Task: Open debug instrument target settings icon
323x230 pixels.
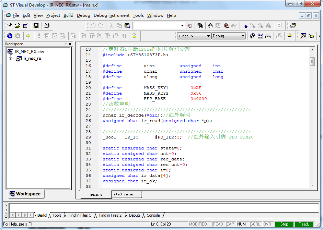Action: (293, 25)
